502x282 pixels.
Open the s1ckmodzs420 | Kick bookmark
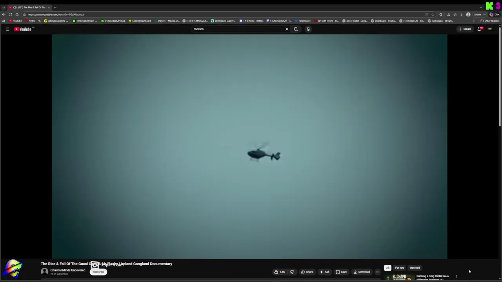tap(113, 21)
